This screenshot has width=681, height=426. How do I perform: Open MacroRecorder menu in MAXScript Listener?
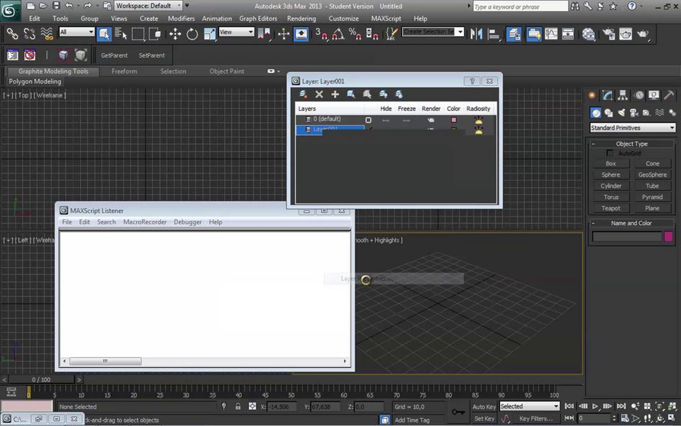(145, 222)
